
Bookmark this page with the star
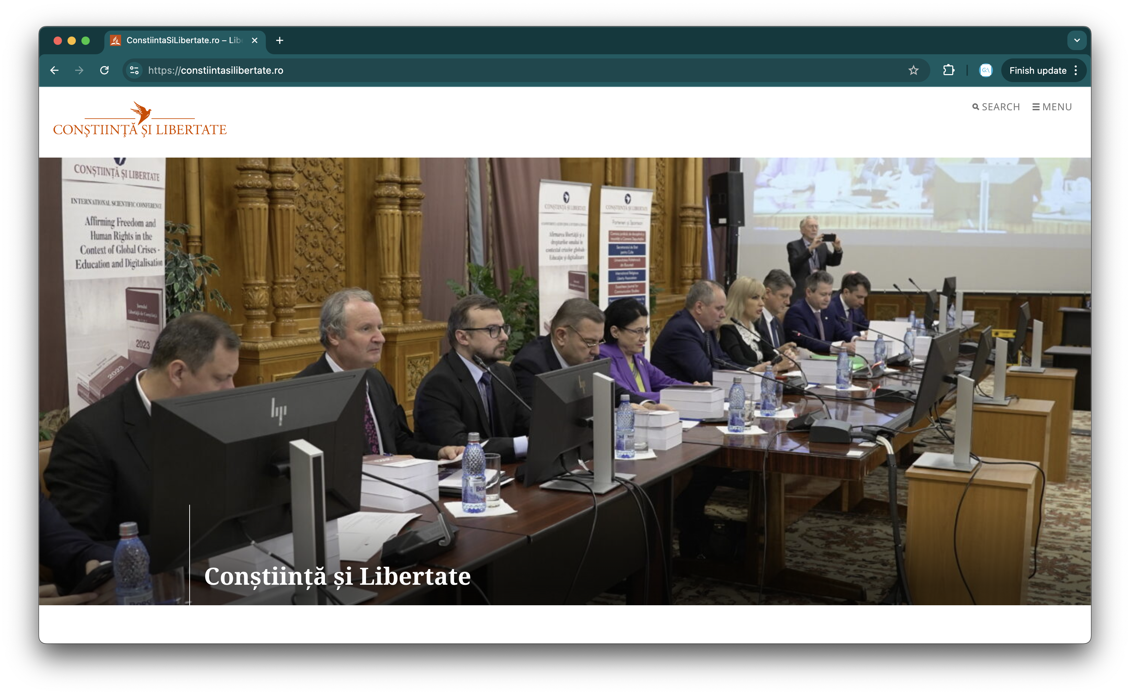coord(913,70)
